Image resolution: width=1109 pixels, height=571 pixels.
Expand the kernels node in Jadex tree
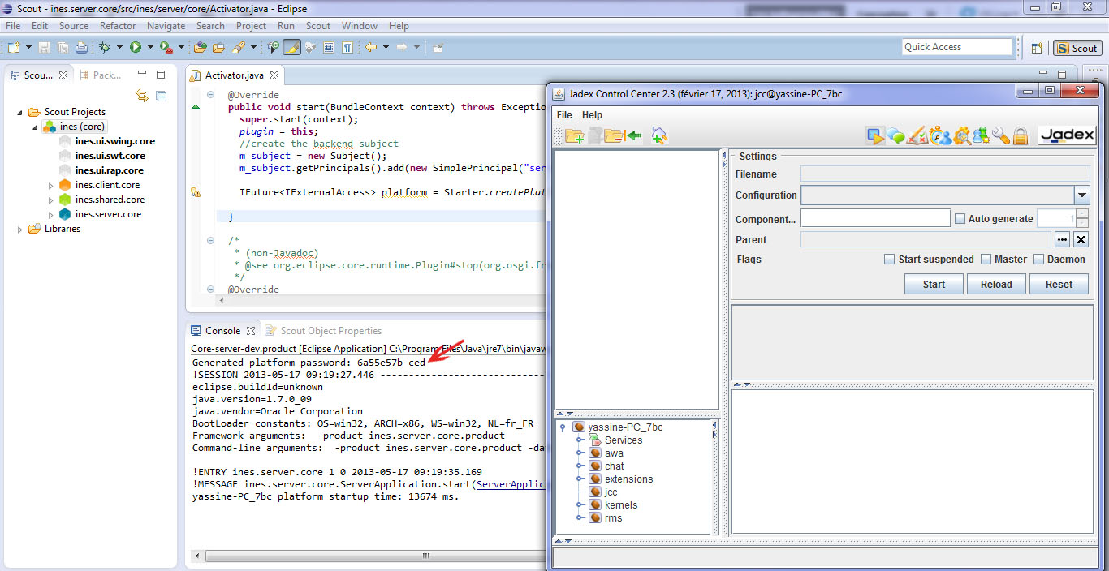tap(580, 505)
